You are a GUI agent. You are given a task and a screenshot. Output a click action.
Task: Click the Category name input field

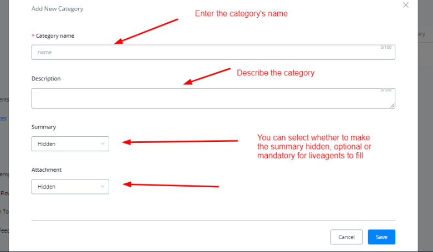tap(213, 52)
